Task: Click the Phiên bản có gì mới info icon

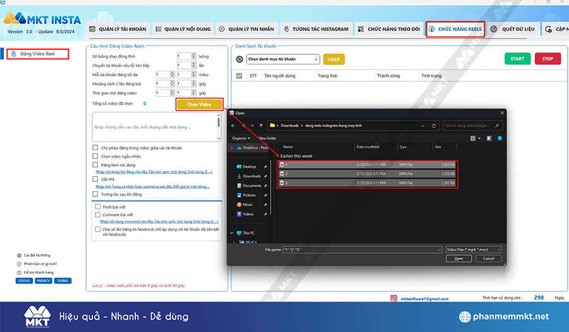Action: coord(19,264)
